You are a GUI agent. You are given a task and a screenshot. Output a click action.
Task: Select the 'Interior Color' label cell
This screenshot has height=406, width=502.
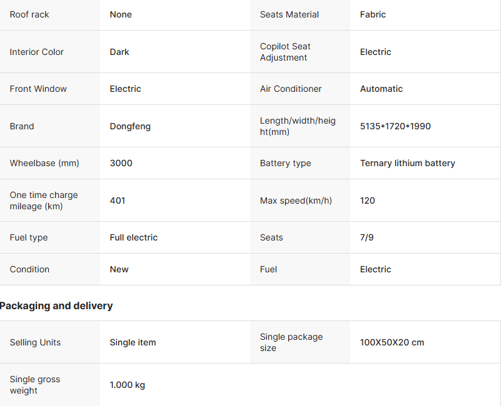click(x=37, y=52)
